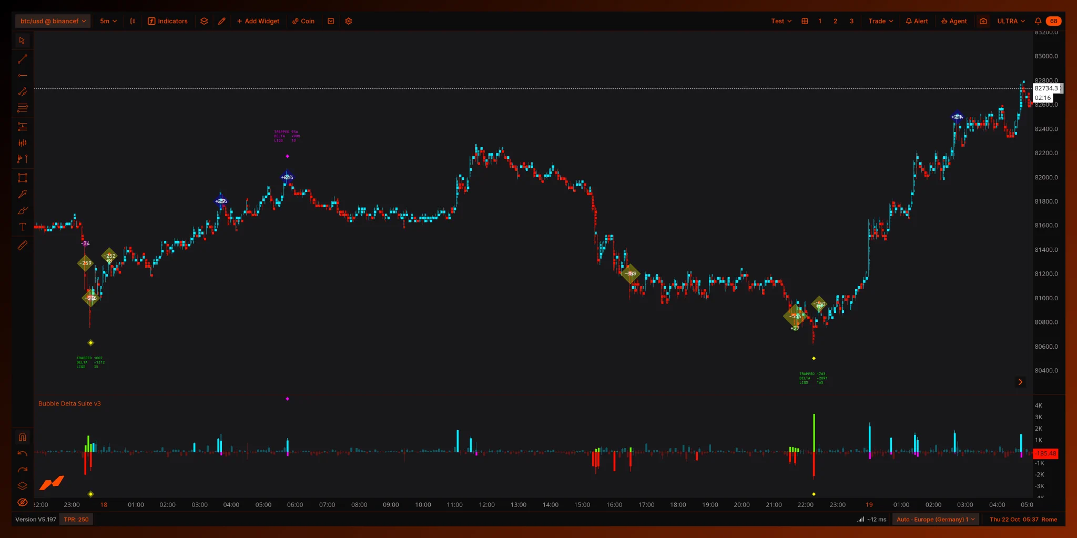
Task: Open the Auto Europe (Germany) server dropdown
Action: click(x=936, y=519)
